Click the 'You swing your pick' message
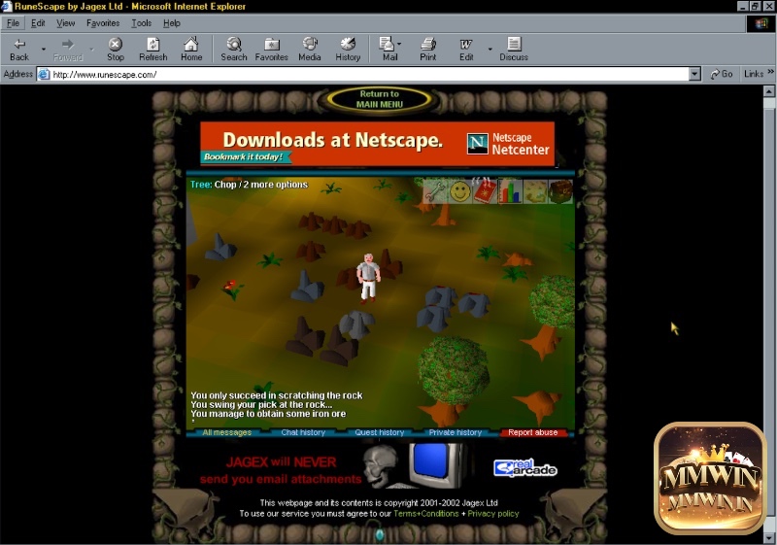This screenshot has width=777, height=545. [x=261, y=405]
